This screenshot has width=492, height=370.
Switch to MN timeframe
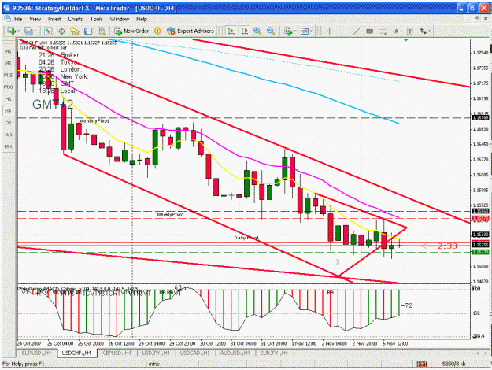(x=8, y=146)
